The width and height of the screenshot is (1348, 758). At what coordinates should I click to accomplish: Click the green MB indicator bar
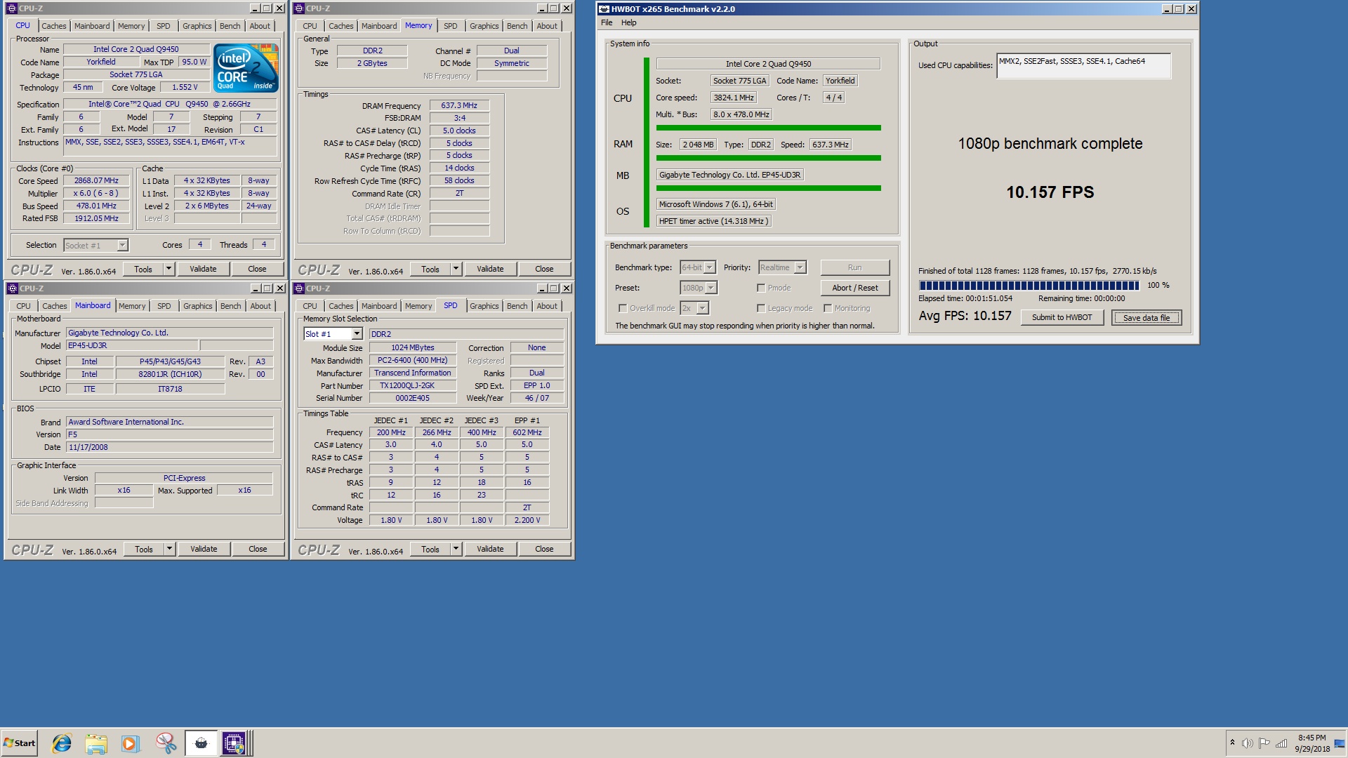point(768,188)
